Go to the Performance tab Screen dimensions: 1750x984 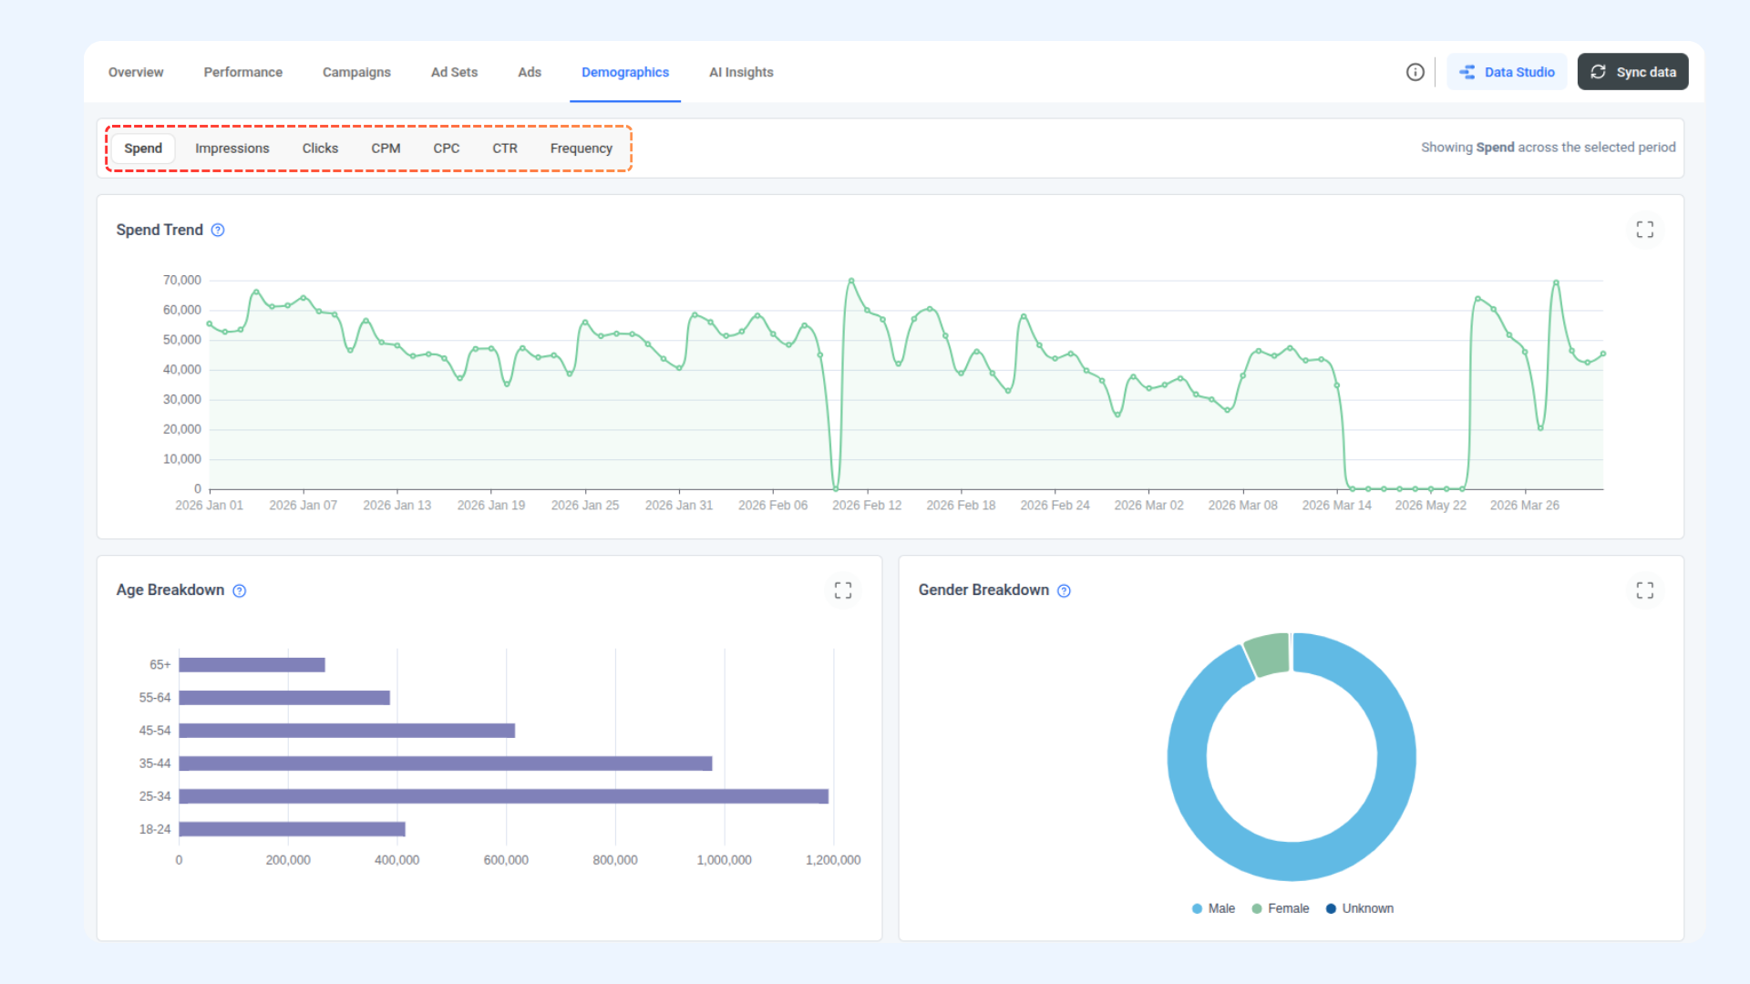coord(242,72)
